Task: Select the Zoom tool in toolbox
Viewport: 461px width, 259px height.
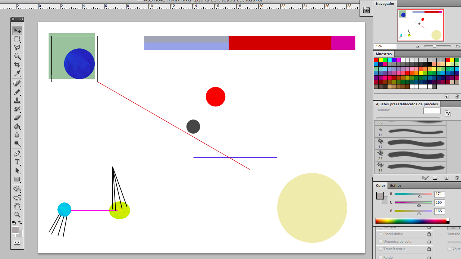Action: click(17, 215)
